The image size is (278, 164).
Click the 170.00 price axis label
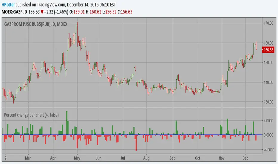(x=268, y=23)
